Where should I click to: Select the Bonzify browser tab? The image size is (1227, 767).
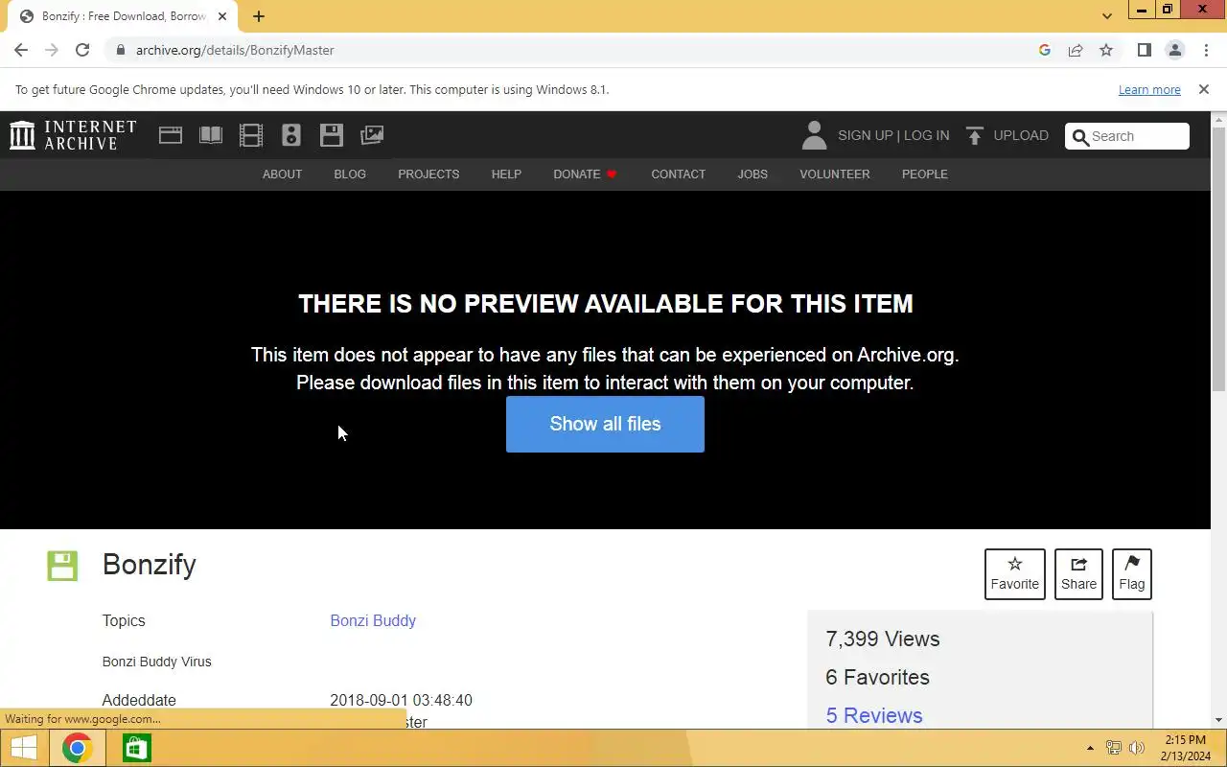coord(123,16)
